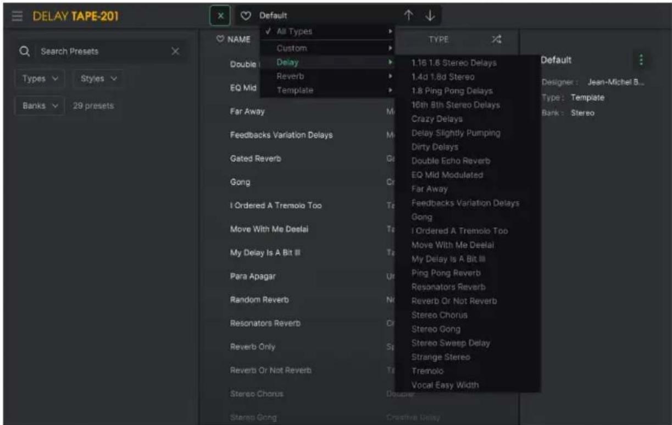Choose Stereo Sweep Delay from submenu
The width and height of the screenshot is (672, 425).
[x=451, y=343]
